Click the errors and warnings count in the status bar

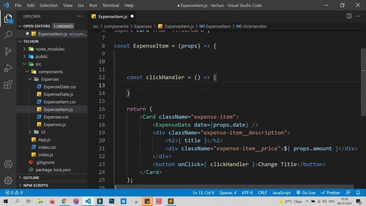pos(14,193)
